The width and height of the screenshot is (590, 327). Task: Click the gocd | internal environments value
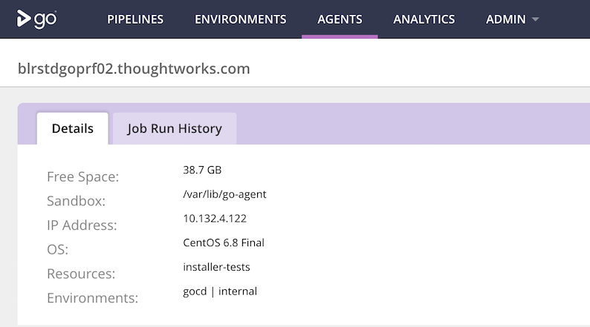[x=220, y=291]
